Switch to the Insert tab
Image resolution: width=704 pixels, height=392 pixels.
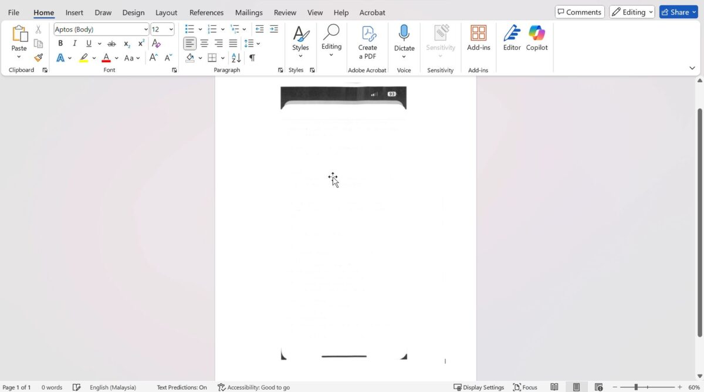pyautogui.click(x=74, y=12)
